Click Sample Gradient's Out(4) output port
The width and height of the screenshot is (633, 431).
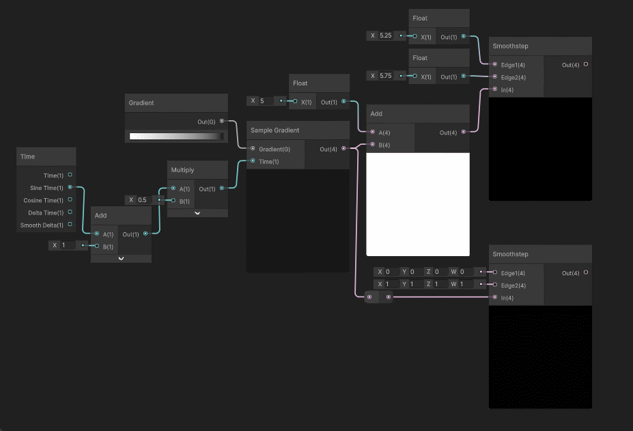pos(343,149)
